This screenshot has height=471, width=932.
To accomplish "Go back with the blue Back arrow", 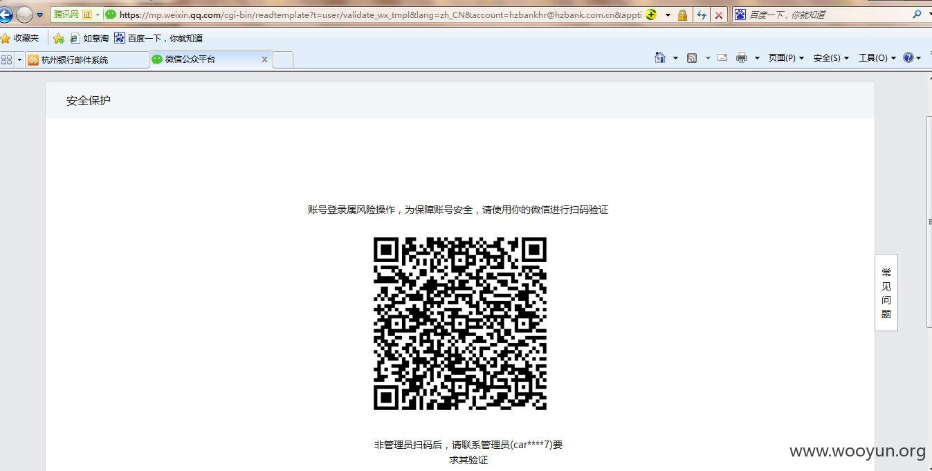I will click(5, 15).
